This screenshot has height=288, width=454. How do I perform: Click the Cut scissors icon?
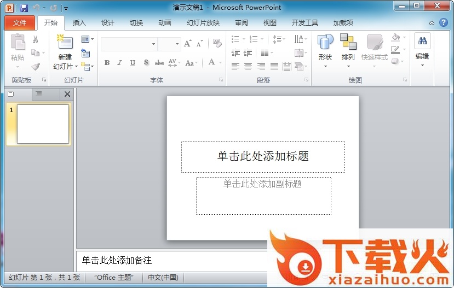click(x=36, y=39)
